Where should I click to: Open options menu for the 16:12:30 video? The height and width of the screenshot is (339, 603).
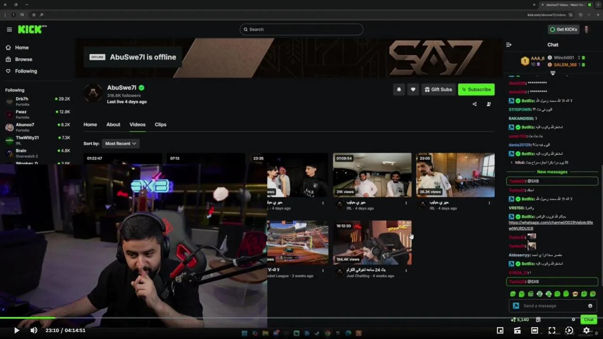point(406,270)
